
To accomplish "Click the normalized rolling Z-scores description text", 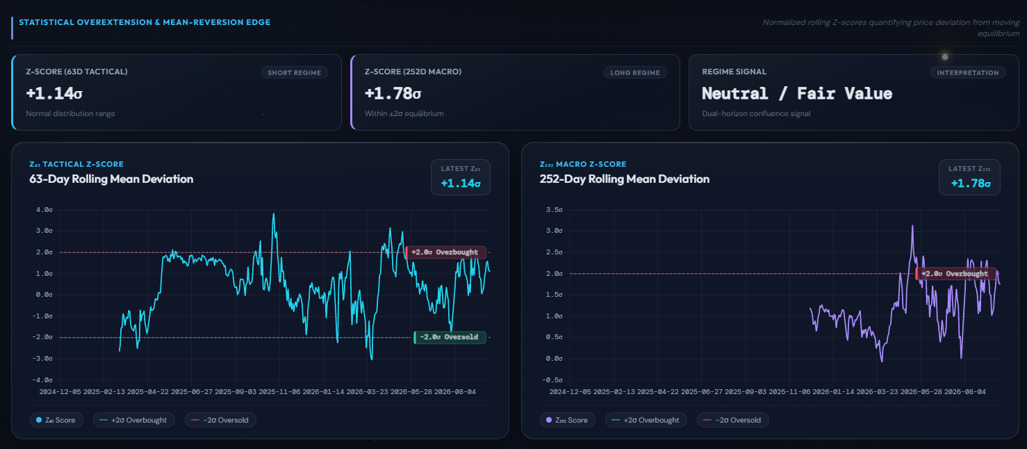I will click(x=891, y=27).
